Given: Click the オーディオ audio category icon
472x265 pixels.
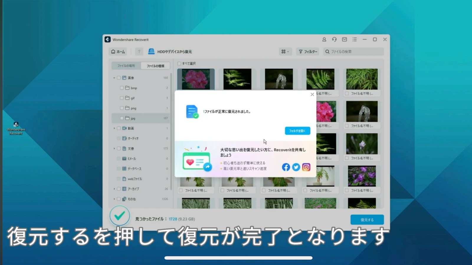Looking at the screenshot, I should pos(124,138).
